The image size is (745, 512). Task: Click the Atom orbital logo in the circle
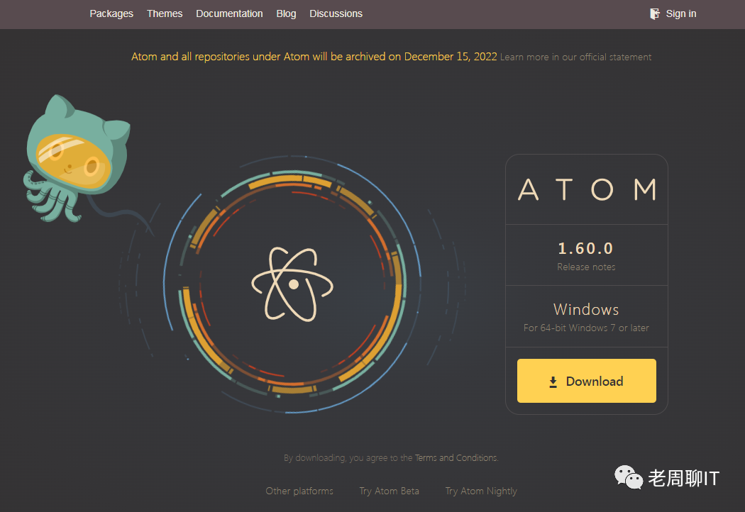292,284
